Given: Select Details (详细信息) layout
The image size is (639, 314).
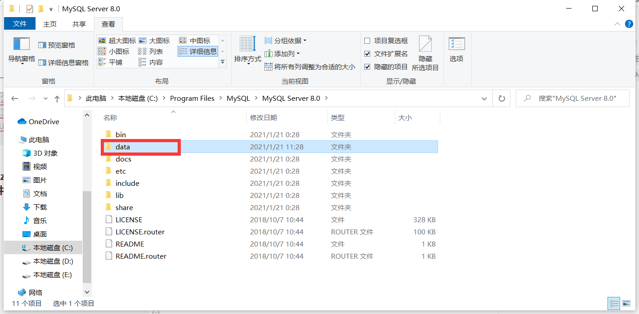Looking at the screenshot, I should coord(198,51).
